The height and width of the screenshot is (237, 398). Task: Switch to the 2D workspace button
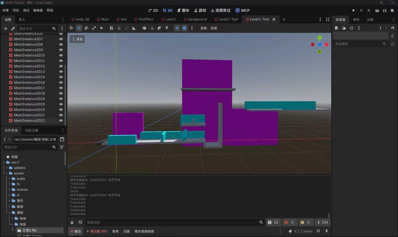point(153,10)
